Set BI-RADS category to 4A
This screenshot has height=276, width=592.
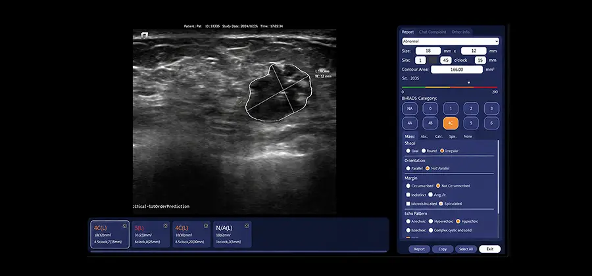[410, 124]
